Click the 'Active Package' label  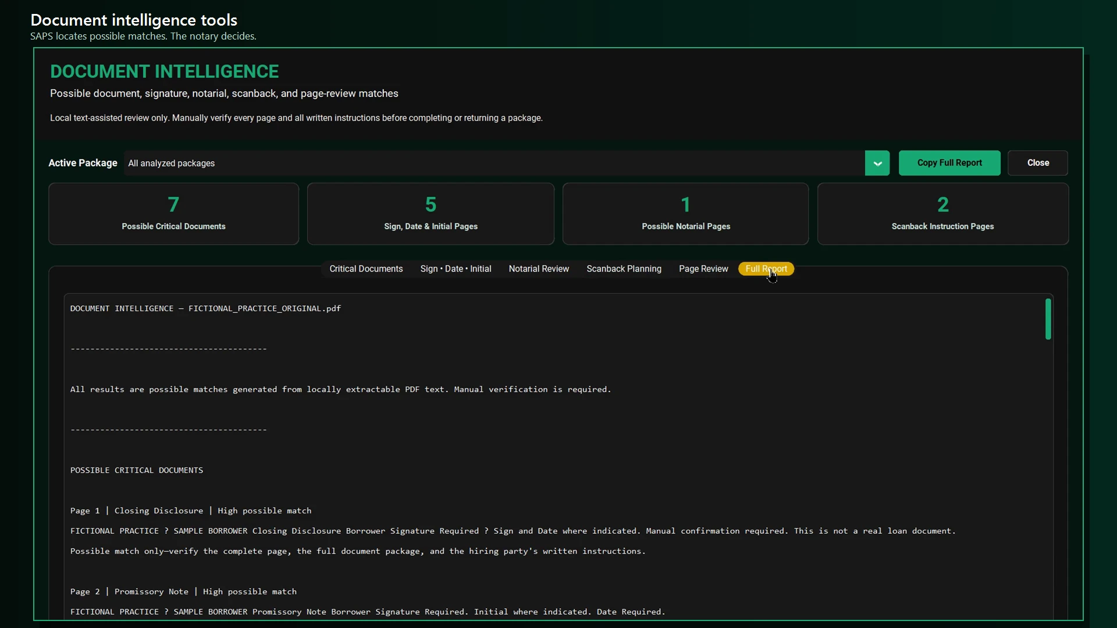[x=83, y=163]
